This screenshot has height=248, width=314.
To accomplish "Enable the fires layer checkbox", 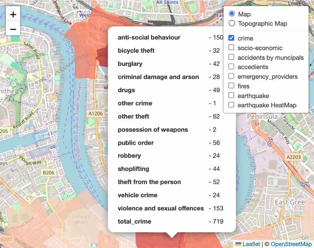I will [231, 85].
